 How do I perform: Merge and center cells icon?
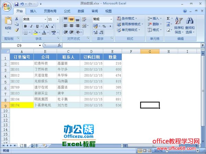click(84, 26)
